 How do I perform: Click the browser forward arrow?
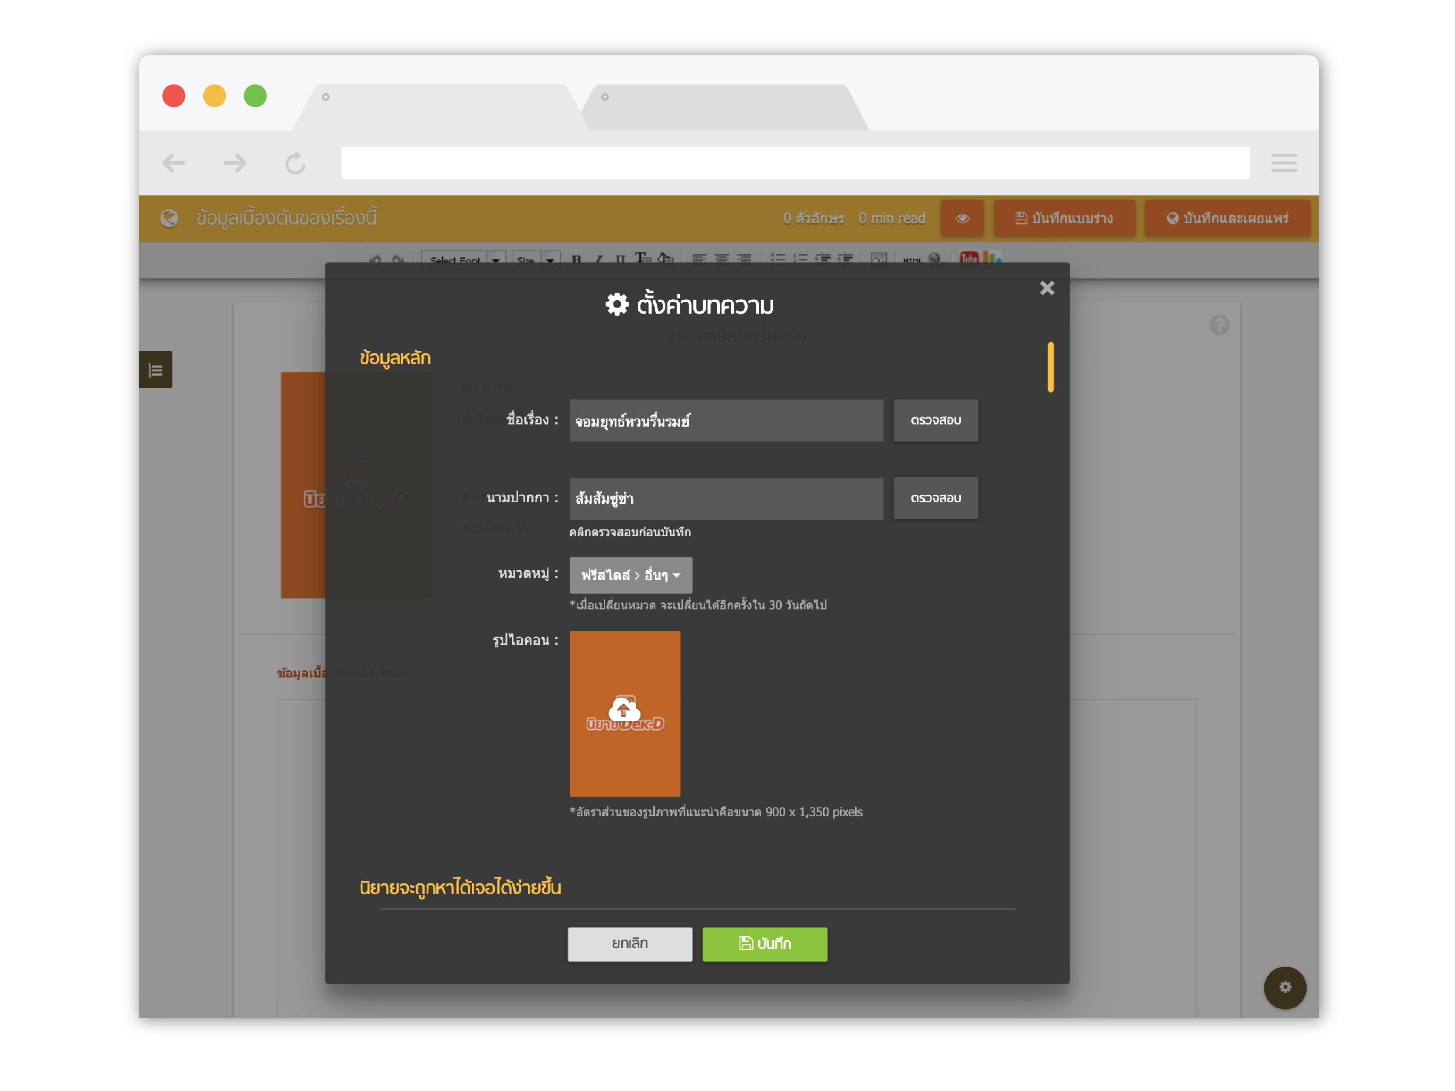click(x=235, y=162)
